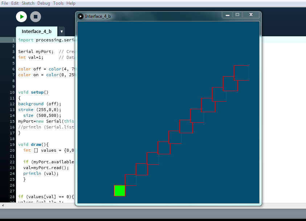Click the Interface_4_b sketch window icon

point(81,16)
